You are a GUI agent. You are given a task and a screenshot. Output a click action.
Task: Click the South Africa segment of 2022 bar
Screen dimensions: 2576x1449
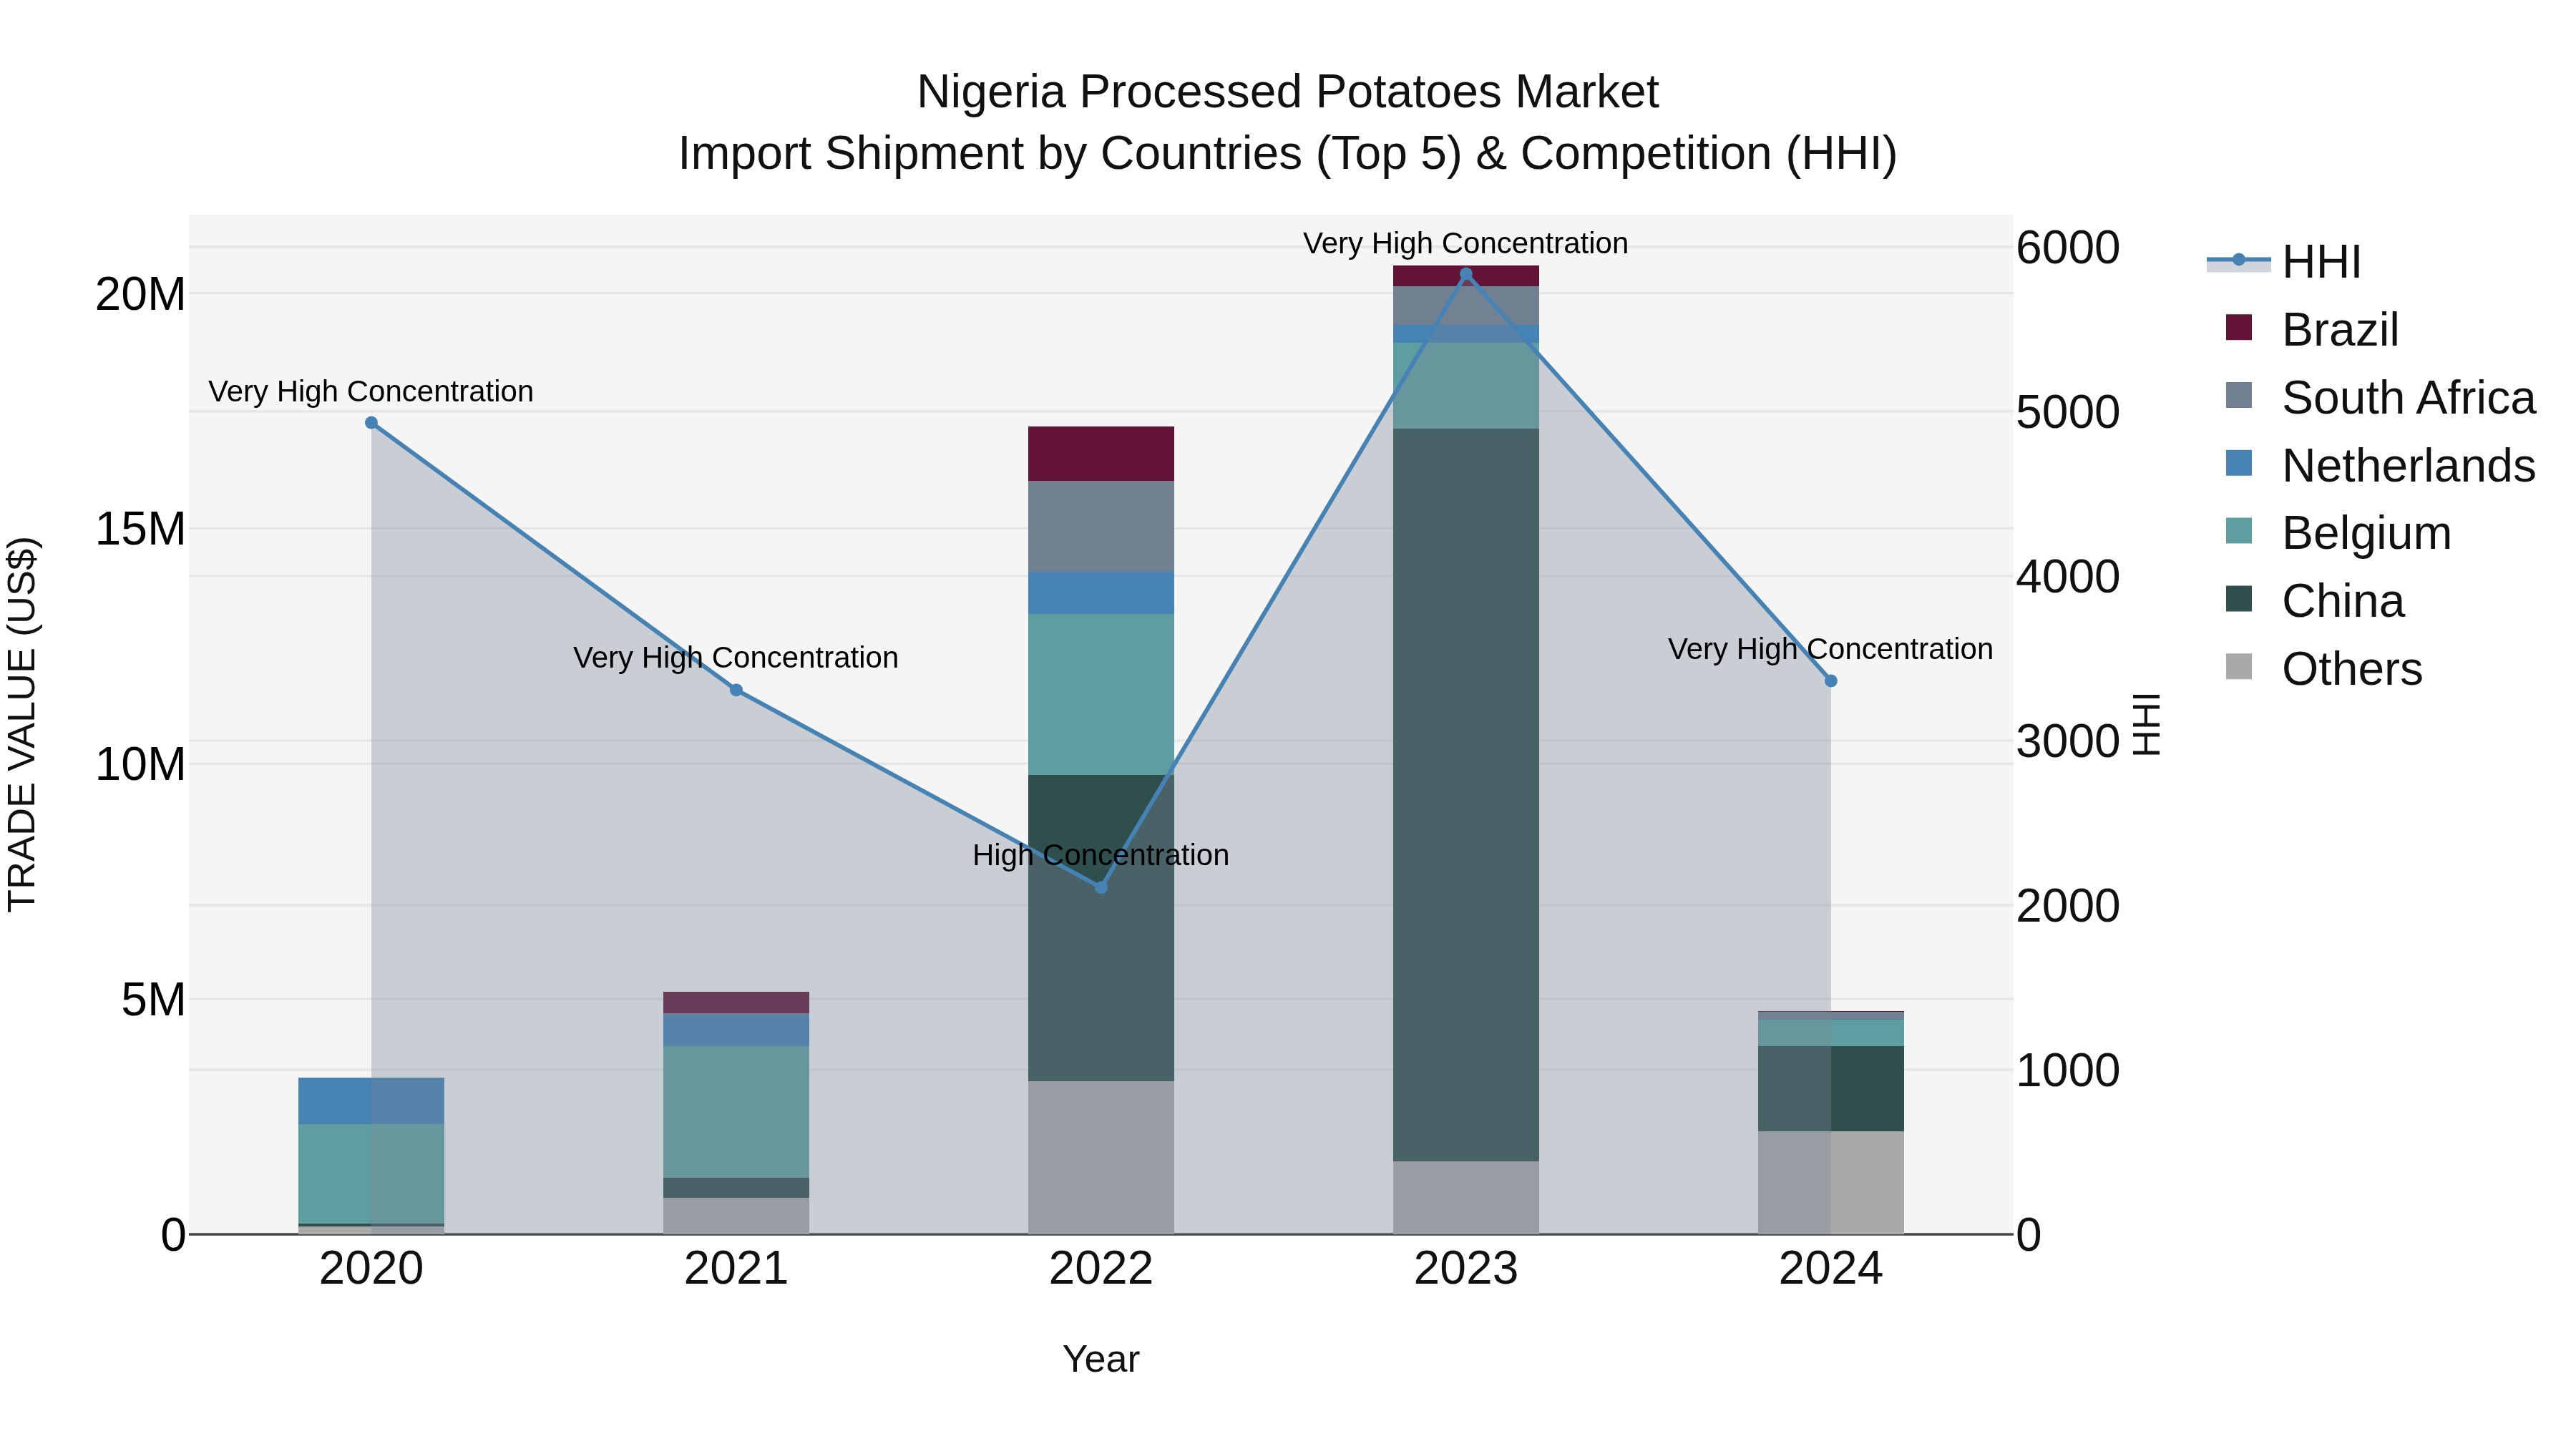point(1101,526)
